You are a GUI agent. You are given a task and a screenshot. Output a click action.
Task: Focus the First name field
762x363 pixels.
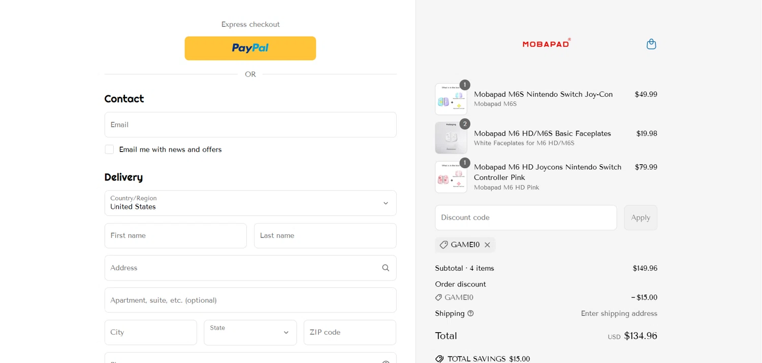coord(176,236)
